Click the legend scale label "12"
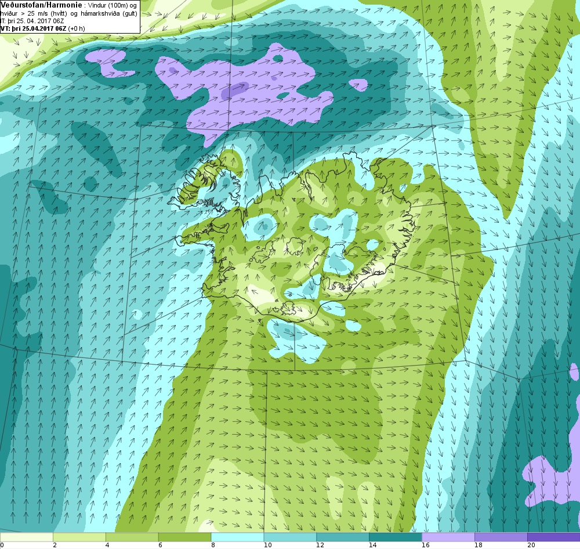Screen dimensions: 580x549 [320, 545]
